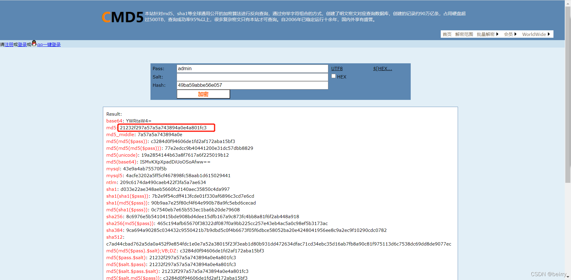Open the WorldWide language dropdown

536,34
